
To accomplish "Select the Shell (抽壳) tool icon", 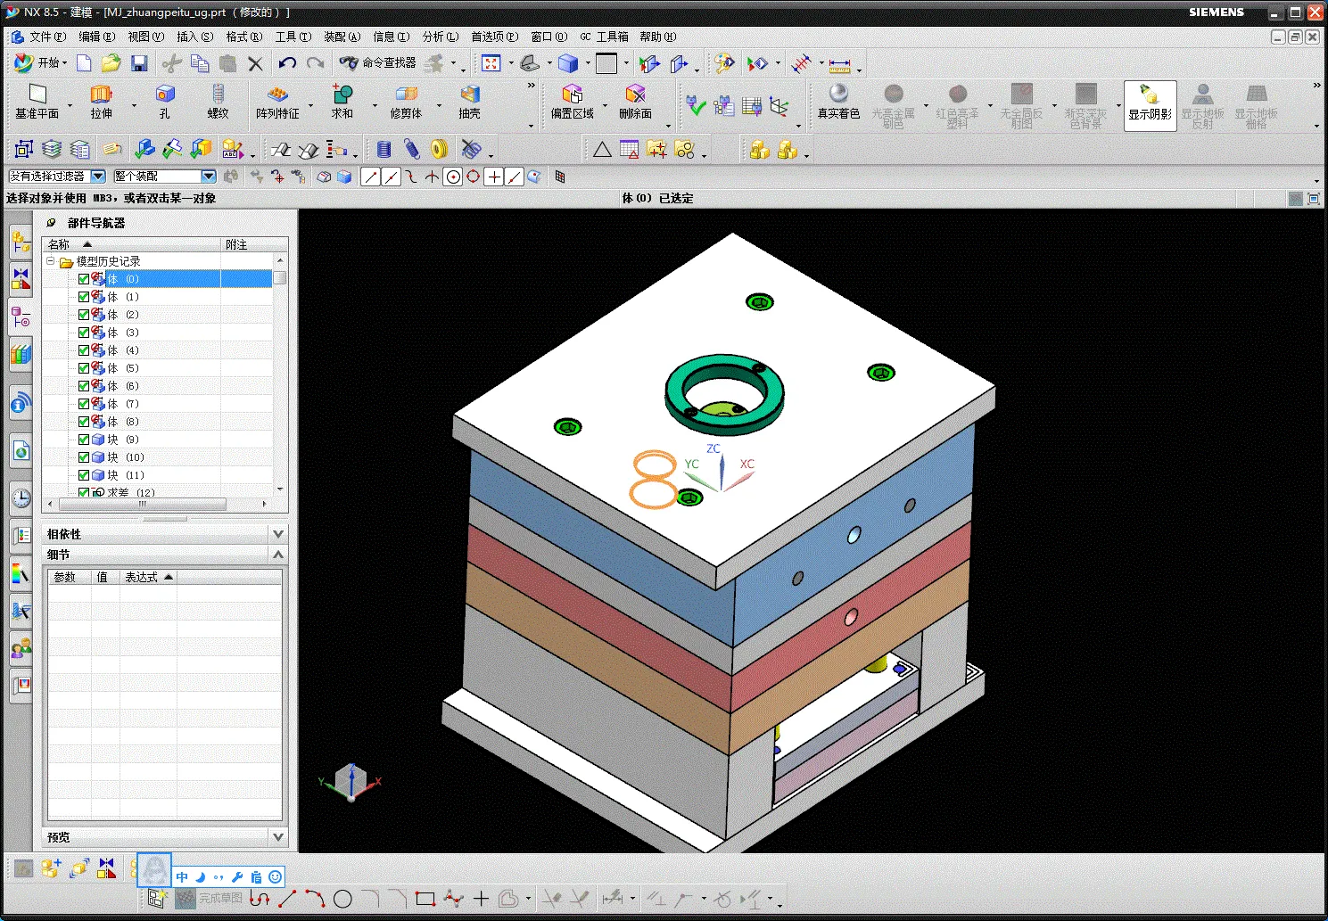I will (x=469, y=95).
